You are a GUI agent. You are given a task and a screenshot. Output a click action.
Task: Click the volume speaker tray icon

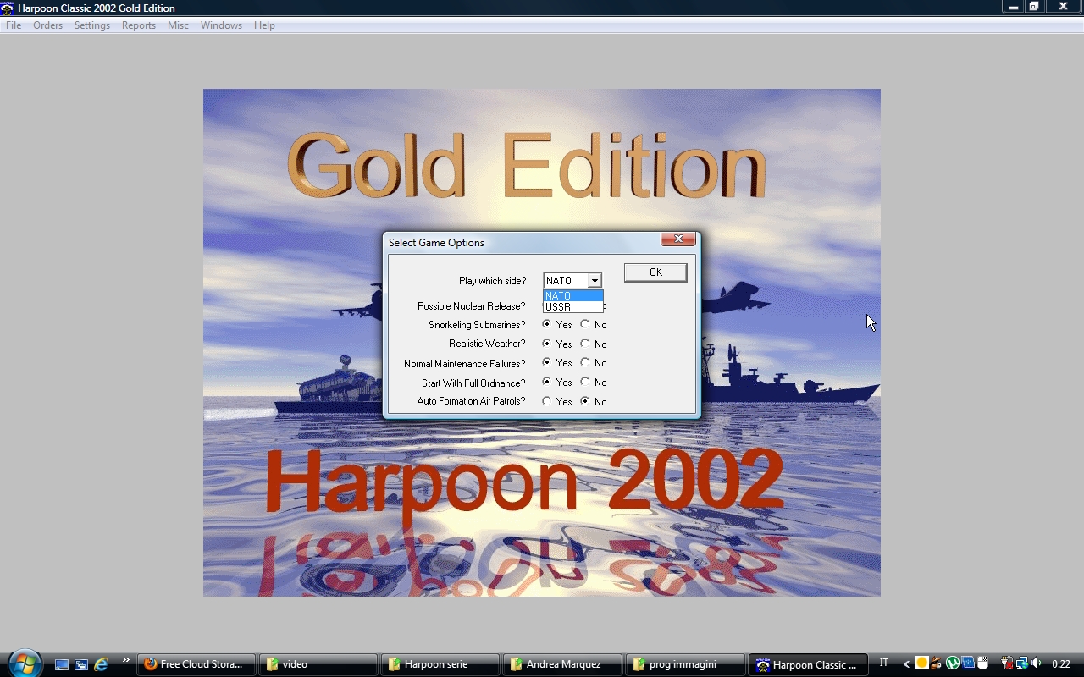1037,663
